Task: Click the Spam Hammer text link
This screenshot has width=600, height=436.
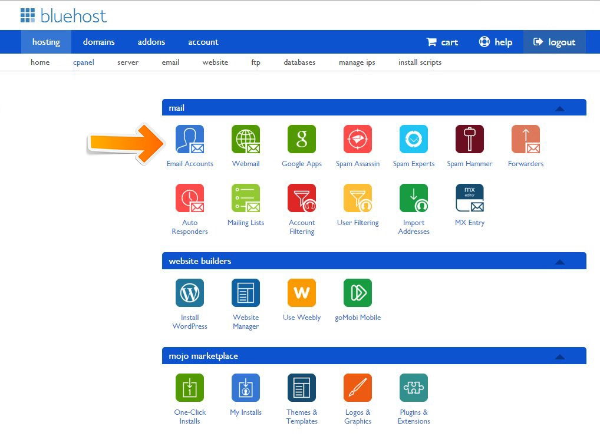Action: pos(470,164)
